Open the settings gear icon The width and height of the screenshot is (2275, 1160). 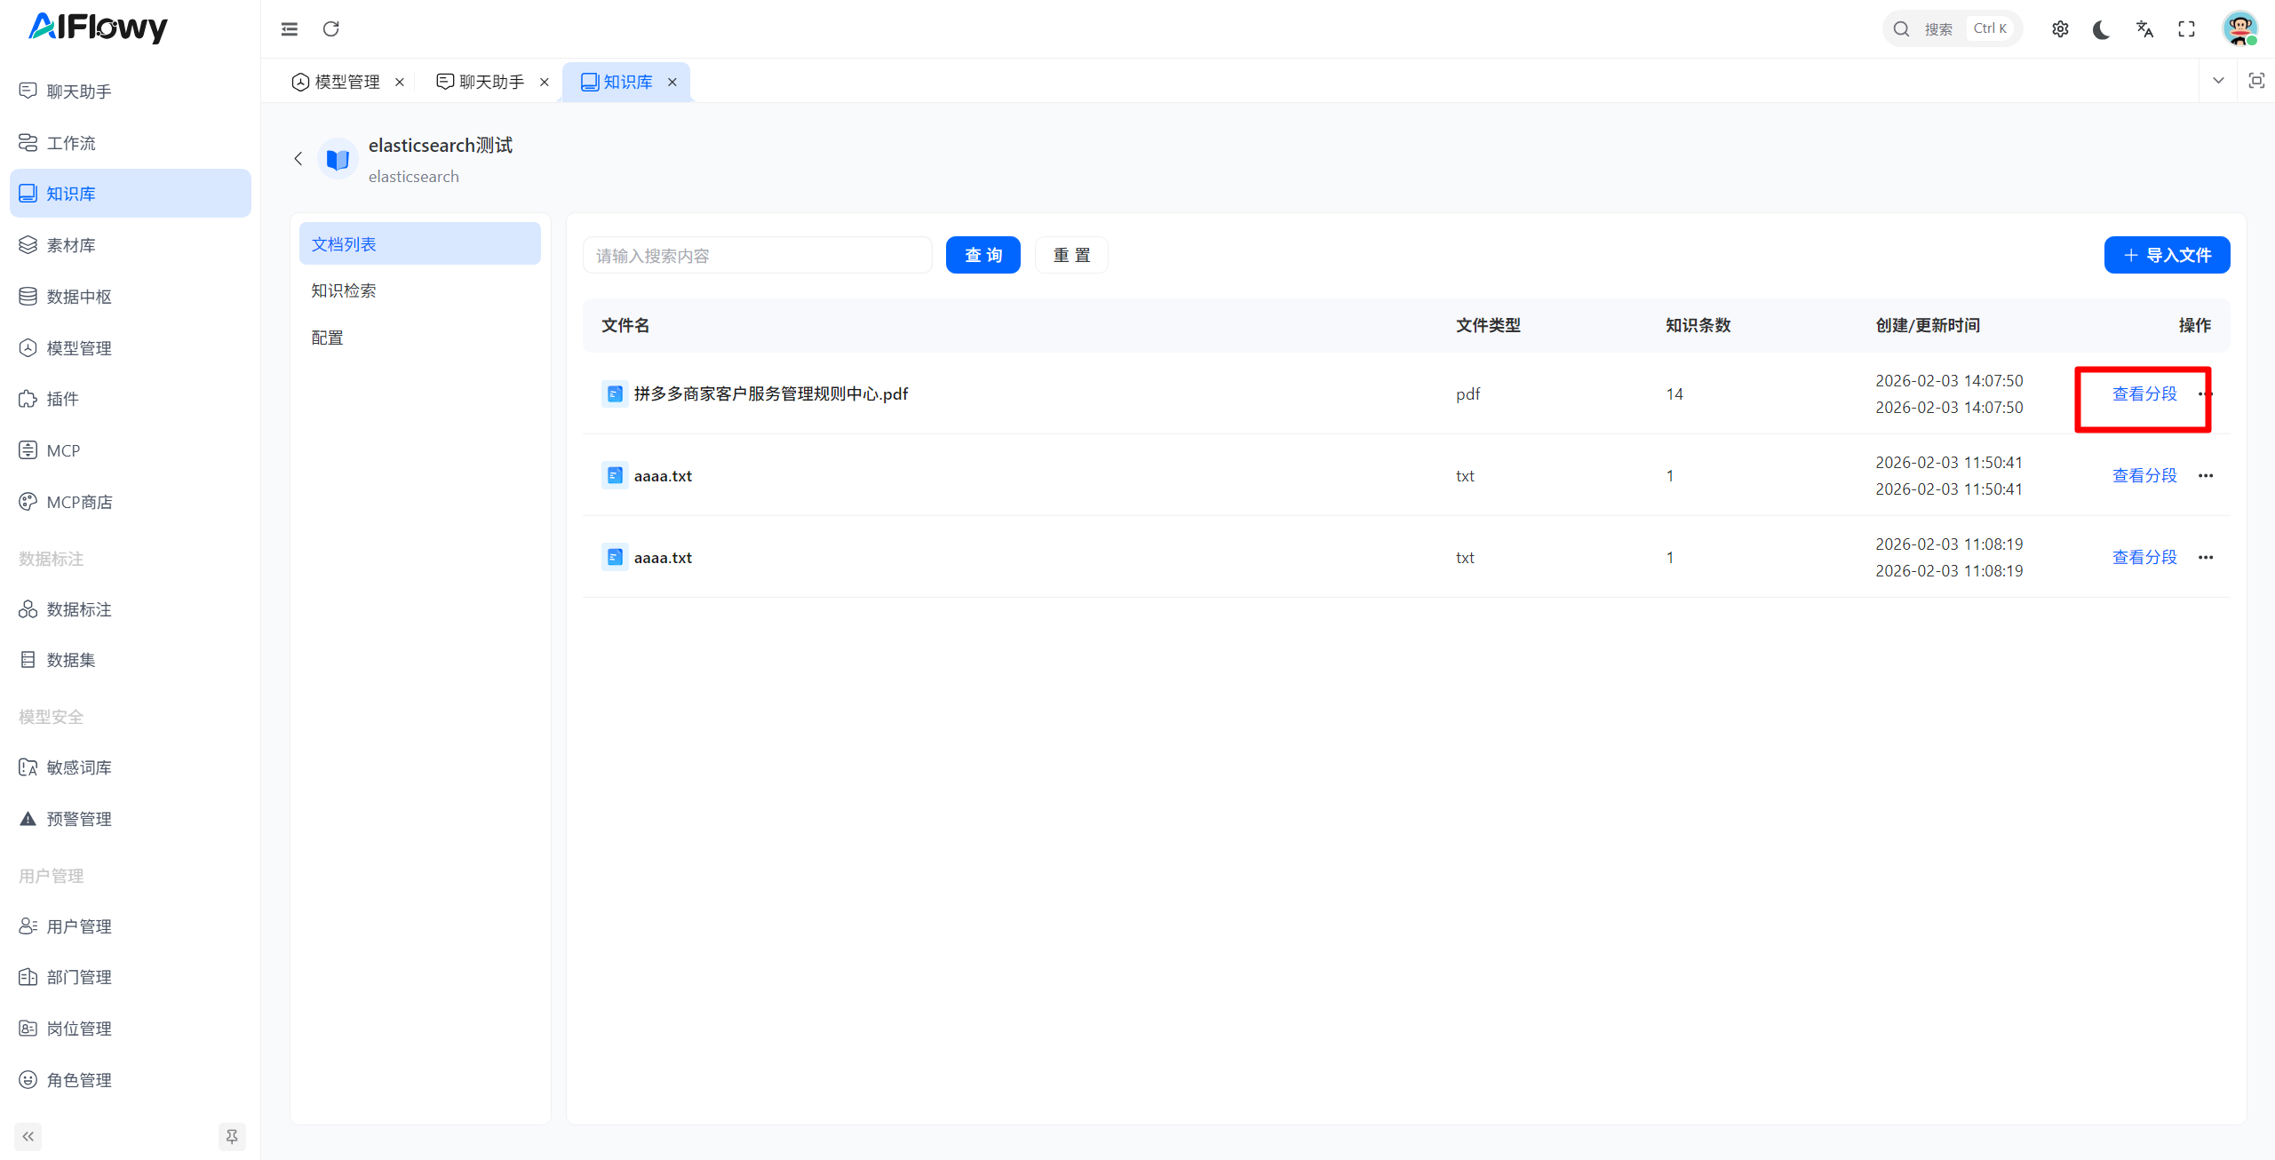[2060, 29]
